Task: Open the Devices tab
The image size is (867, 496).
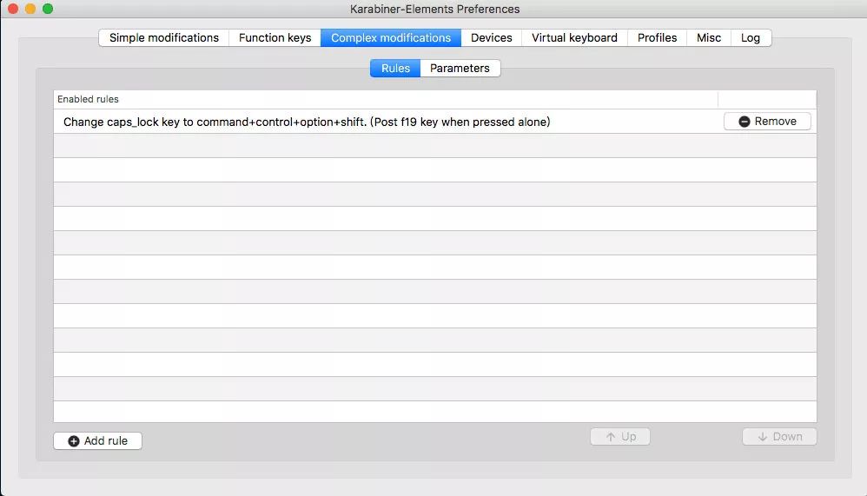Action: 491,37
